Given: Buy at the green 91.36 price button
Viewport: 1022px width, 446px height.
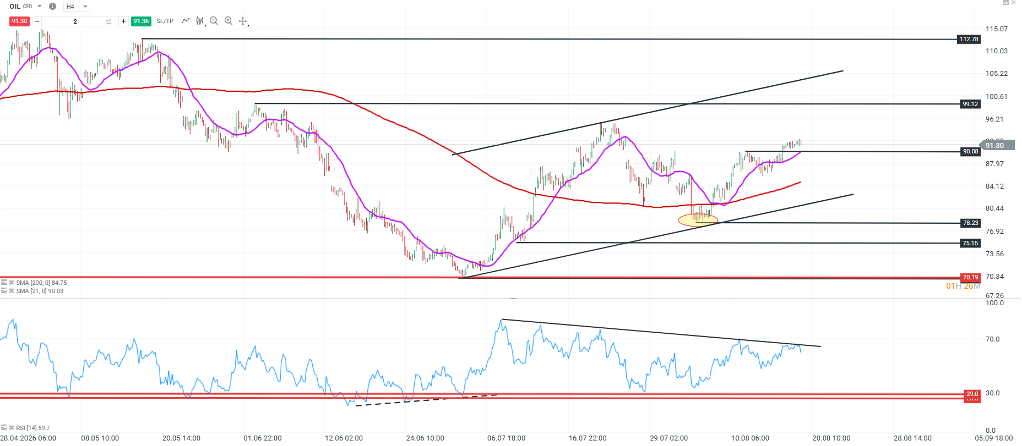Looking at the screenshot, I should pyautogui.click(x=141, y=21).
